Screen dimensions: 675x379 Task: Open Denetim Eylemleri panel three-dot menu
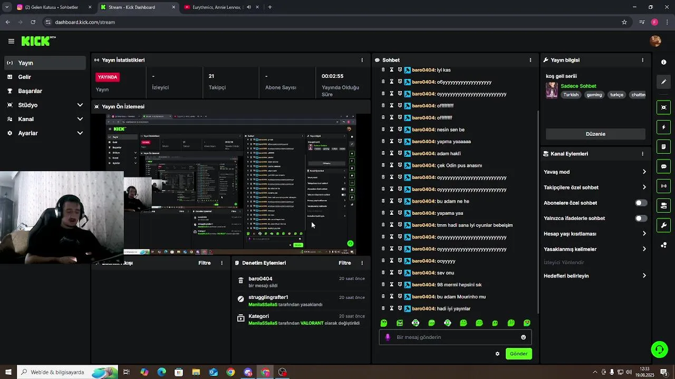pos(362,263)
